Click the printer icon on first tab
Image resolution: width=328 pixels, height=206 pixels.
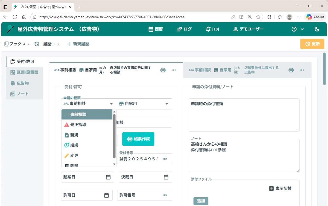(163, 70)
